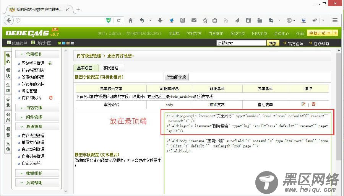Image resolution: width=344 pixels, height=196 pixels.
Task: Open 自定义表单 in the sidebar
Action: tap(31, 163)
